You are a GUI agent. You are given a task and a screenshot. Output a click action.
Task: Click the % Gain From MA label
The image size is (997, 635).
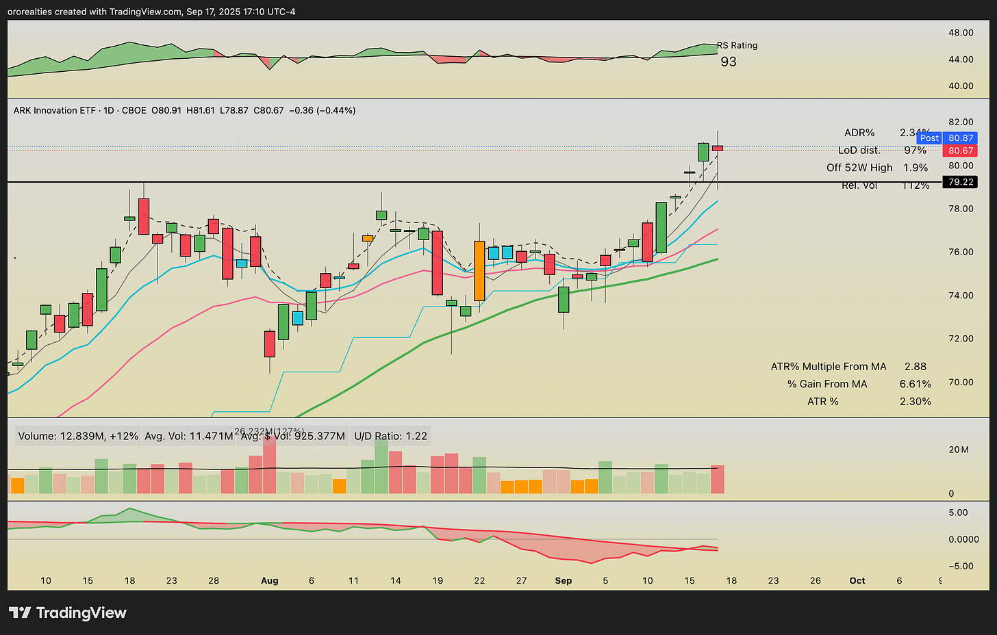(x=827, y=384)
